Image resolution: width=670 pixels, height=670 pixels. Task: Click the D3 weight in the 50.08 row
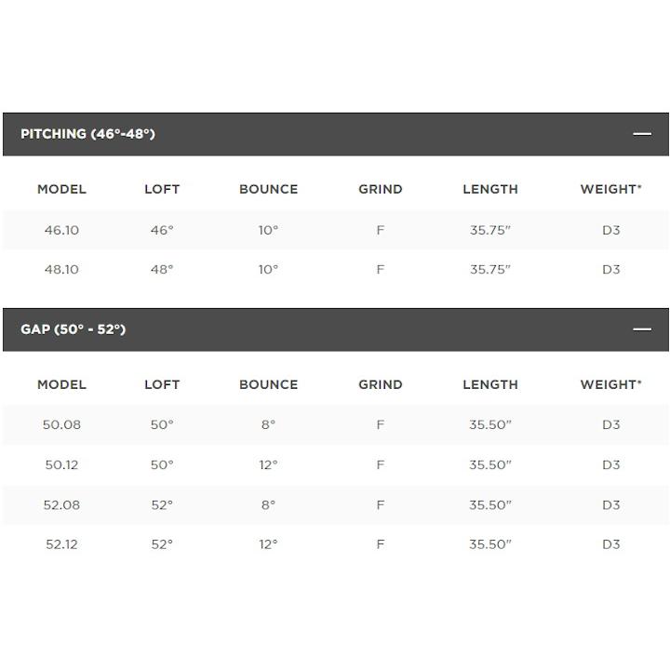pos(611,424)
